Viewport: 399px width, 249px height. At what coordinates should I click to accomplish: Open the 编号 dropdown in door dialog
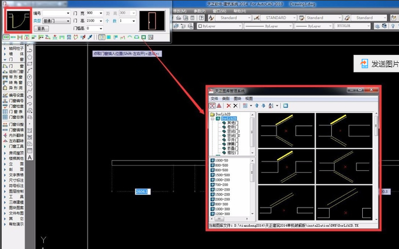[x=68, y=13]
